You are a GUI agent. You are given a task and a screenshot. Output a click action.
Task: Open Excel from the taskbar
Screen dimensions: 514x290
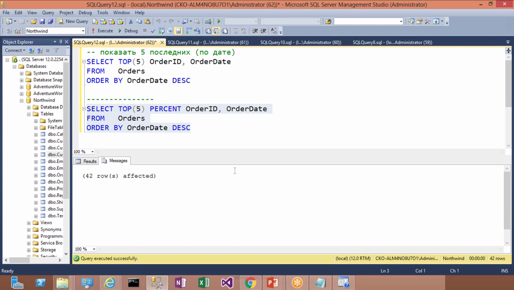204,282
